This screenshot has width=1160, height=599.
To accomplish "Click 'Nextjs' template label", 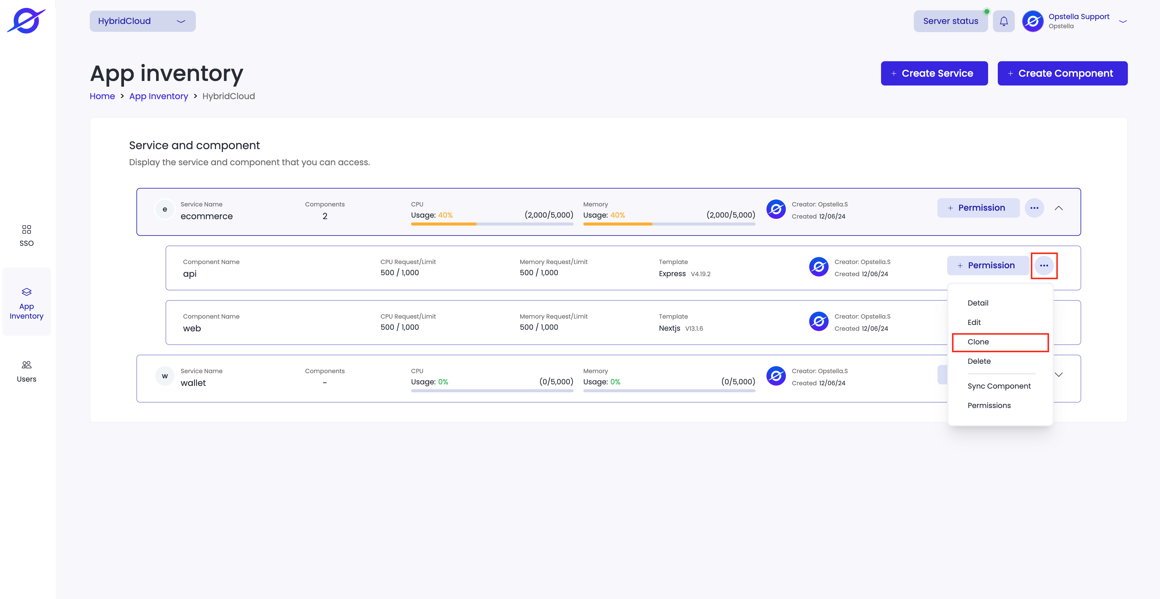I will (670, 328).
